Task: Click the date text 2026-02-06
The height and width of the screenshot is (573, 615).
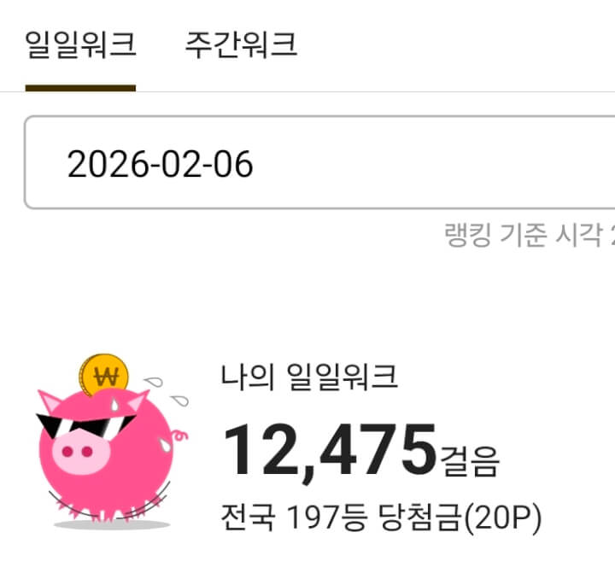Action: (x=160, y=164)
